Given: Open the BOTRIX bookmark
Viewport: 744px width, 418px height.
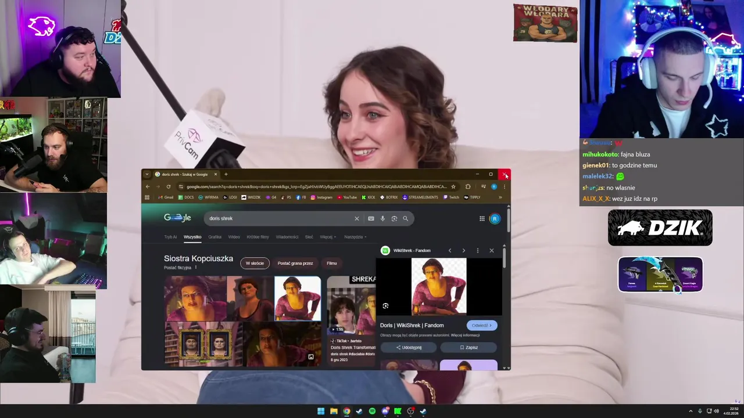Looking at the screenshot, I should (x=389, y=197).
